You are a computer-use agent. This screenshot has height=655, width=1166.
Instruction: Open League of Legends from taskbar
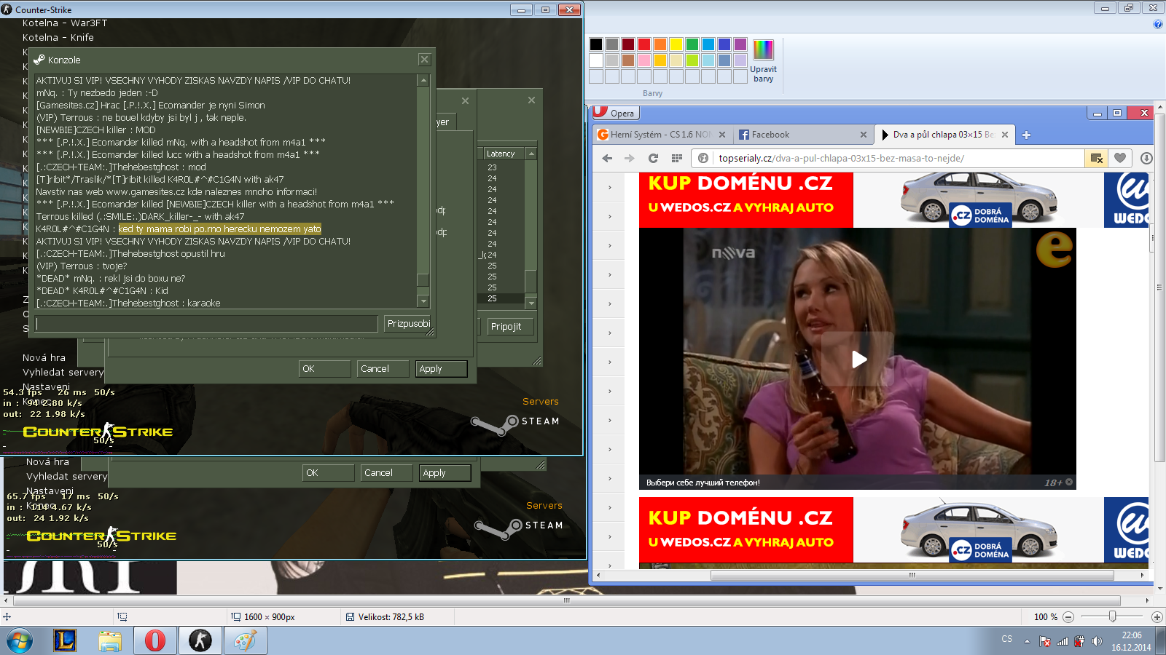tap(65, 640)
